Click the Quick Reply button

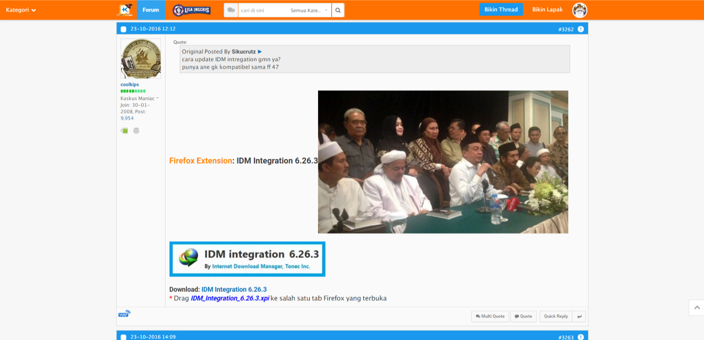(556, 316)
